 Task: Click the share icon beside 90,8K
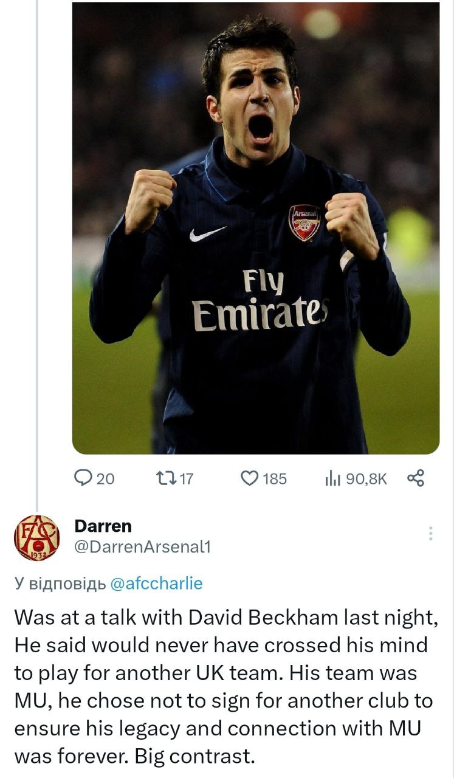pyautogui.click(x=416, y=479)
